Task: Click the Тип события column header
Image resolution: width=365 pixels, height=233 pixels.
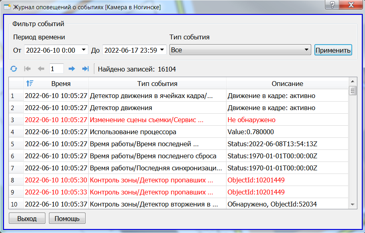Action: (x=157, y=83)
